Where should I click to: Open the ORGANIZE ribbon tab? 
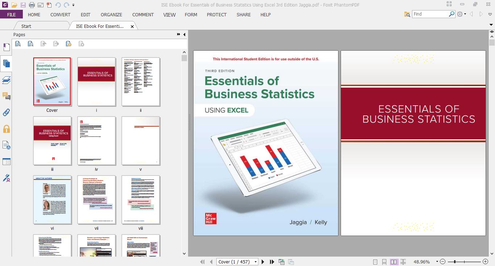point(111,14)
